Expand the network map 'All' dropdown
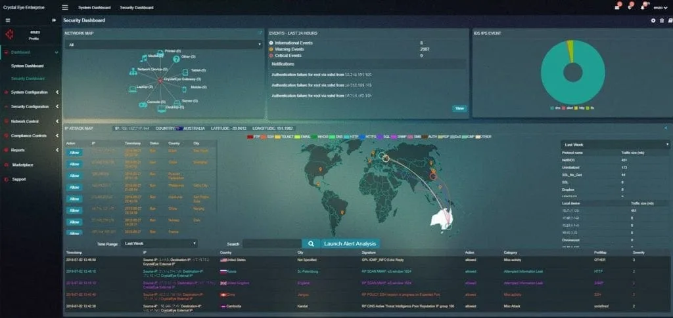This screenshot has width=673, height=318. [163, 45]
